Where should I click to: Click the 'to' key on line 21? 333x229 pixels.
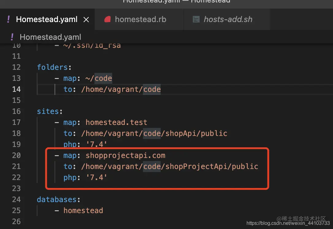point(68,167)
